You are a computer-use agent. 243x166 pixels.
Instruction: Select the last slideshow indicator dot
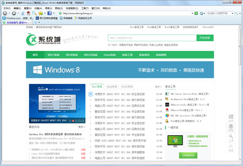83,121
